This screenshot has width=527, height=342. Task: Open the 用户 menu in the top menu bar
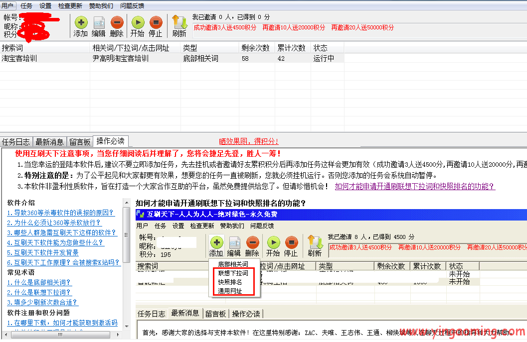click(x=8, y=6)
